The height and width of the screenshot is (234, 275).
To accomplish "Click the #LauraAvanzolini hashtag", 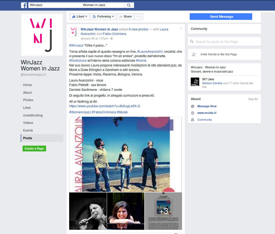I will click(150, 52).
